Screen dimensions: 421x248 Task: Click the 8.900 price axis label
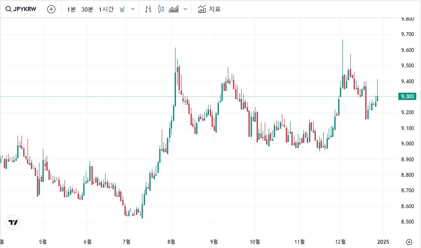(x=408, y=160)
